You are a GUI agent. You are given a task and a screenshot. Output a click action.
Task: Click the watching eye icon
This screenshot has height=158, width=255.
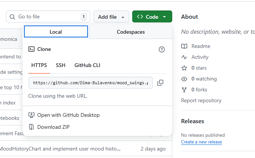[x=184, y=79]
